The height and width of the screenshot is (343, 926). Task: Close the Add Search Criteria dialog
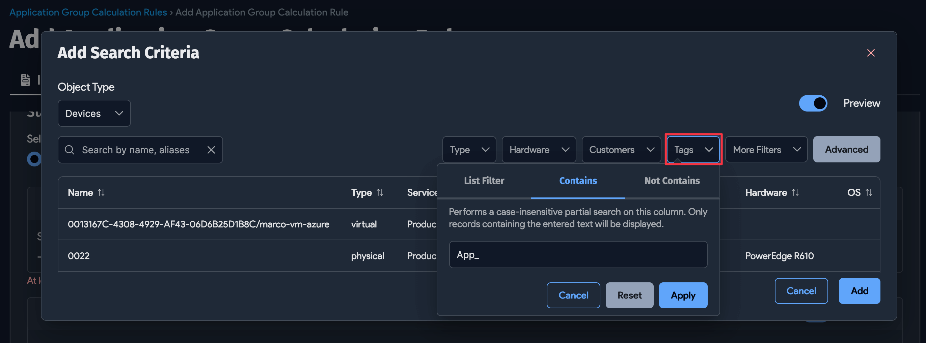pos(870,53)
